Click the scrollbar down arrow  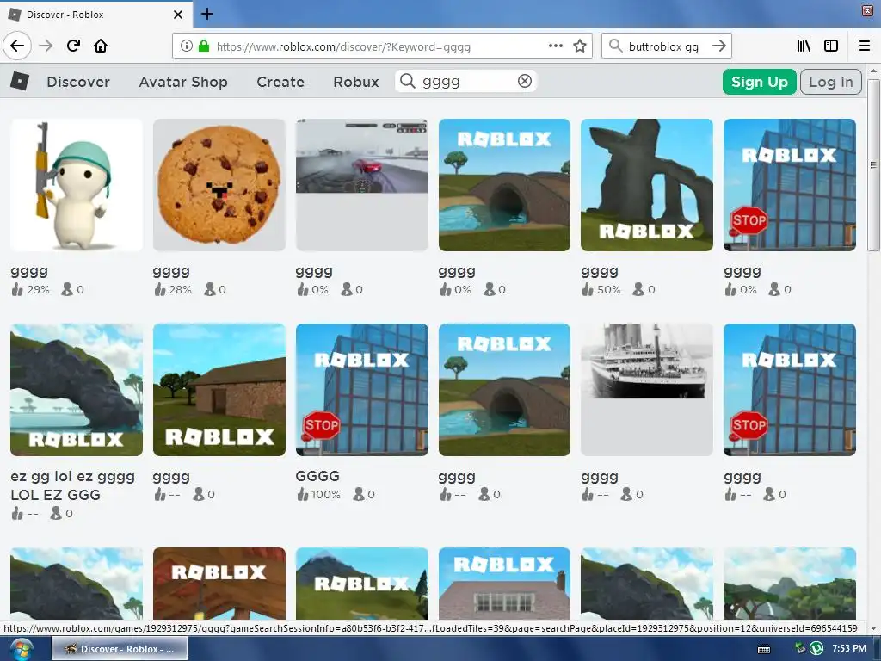(x=873, y=628)
